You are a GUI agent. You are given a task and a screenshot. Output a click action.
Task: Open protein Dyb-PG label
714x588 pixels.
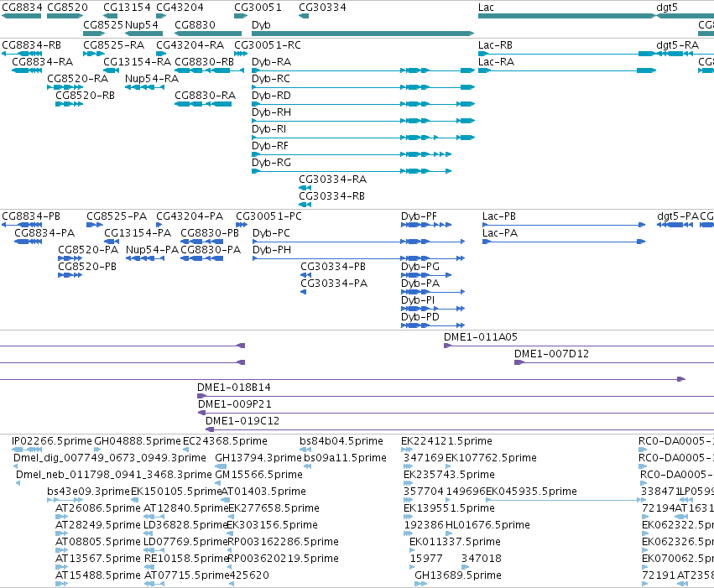tap(420, 267)
